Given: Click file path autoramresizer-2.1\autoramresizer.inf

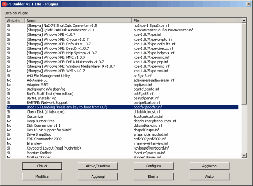Looking at the screenshot, I should click(x=163, y=30).
